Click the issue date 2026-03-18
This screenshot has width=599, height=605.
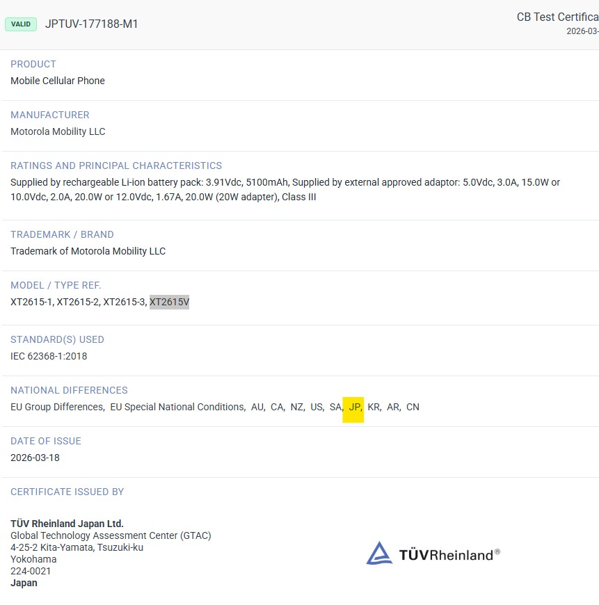[35, 458]
